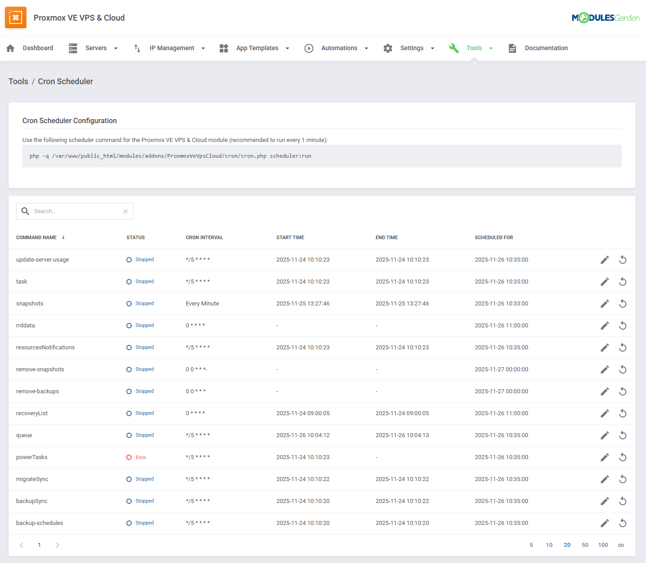This screenshot has width=646, height=563.
Task: Sort by Command Name column arrow
Action: coord(63,237)
